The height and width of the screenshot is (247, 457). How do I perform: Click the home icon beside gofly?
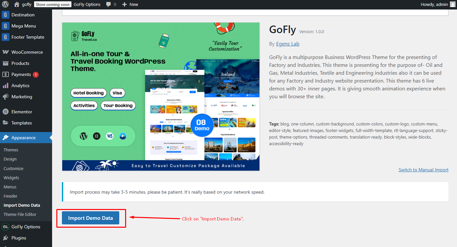(x=17, y=4)
